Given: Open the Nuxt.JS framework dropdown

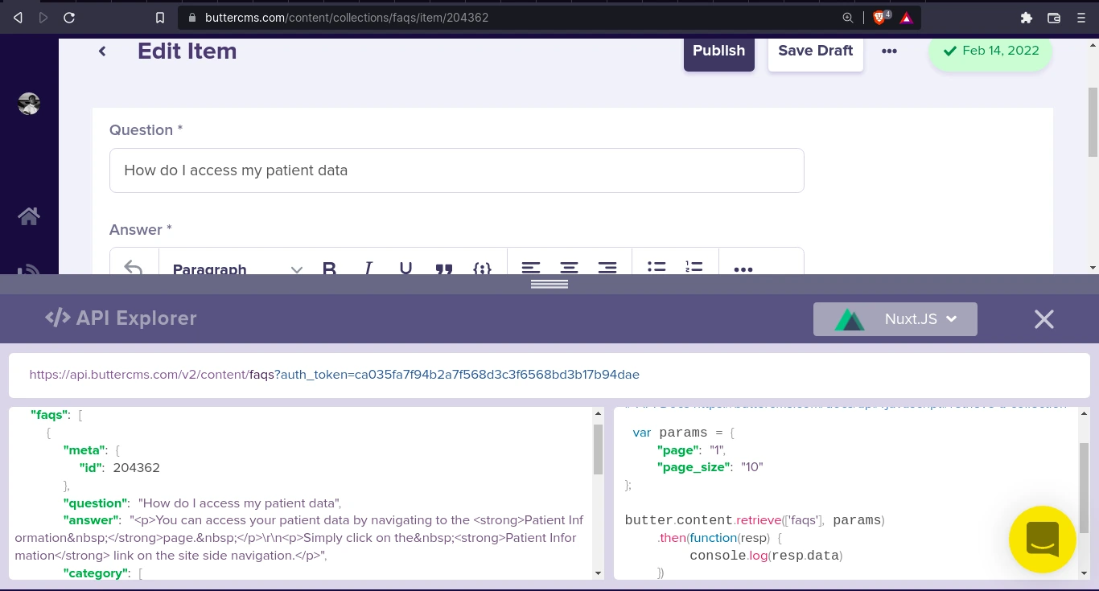Looking at the screenshot, I should tap(895, 319).
